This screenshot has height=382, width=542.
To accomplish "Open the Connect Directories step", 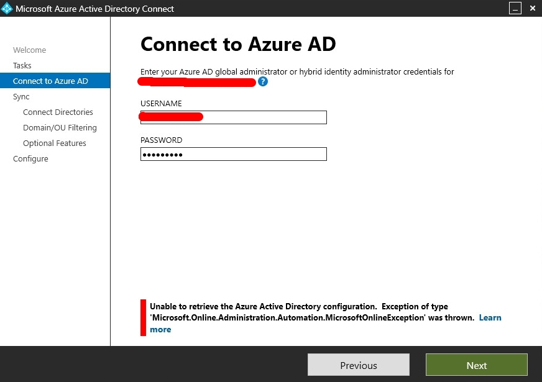I will (x=58, y=112).
